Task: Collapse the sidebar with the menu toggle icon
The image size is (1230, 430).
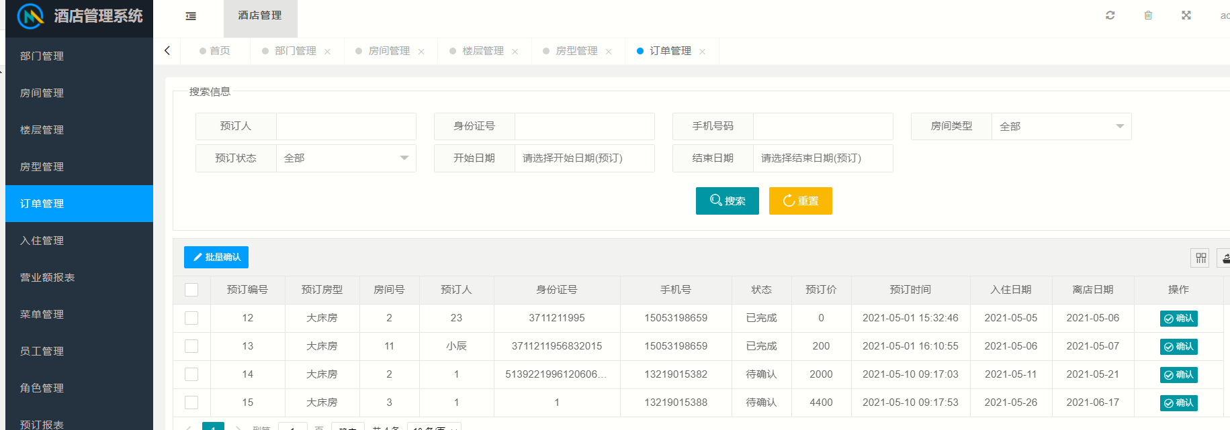Action: pyautogui.click(x=191, y=16)
